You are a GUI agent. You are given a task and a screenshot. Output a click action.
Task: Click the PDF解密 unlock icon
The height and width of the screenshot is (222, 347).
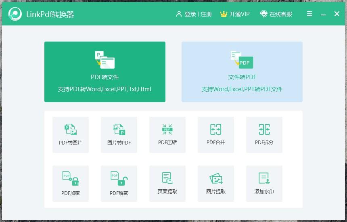tap(119, 178)
